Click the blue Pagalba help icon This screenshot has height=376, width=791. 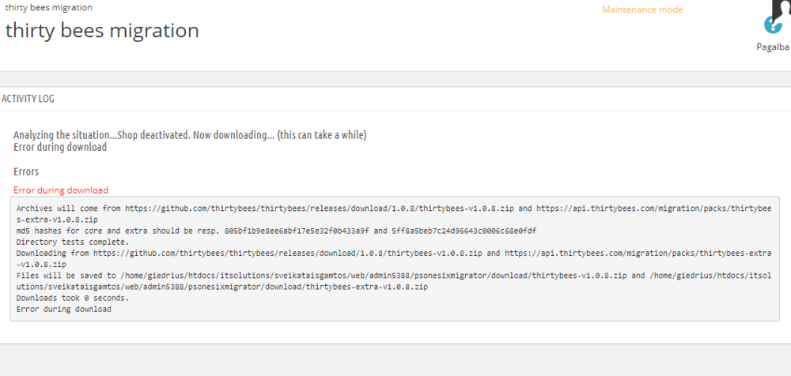(x=772, y=25)
